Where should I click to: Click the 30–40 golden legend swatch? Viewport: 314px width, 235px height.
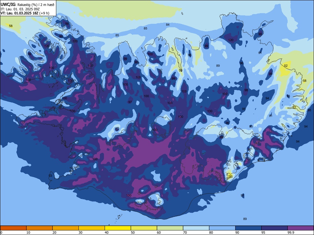(x=92, y=228)
